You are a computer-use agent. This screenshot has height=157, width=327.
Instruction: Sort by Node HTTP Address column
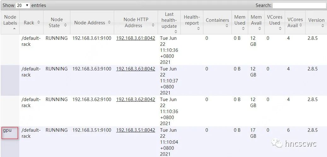pos(136,22)
